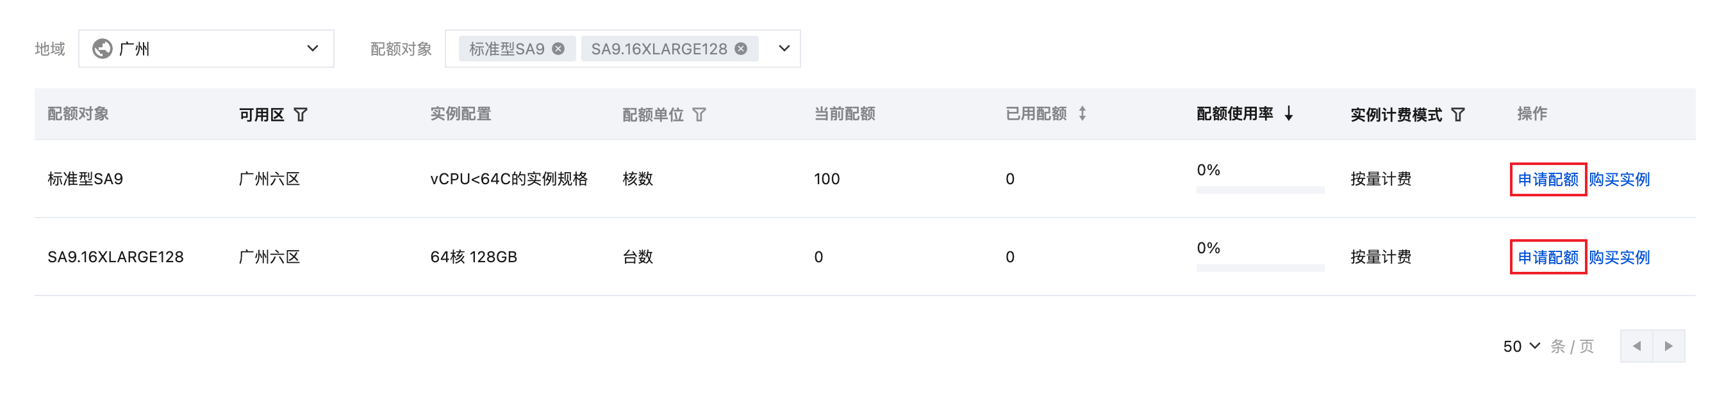Click 购买实例 for SA9.16XLARGE128
The height and width of the screenshot is (394, 1724).
pyautogui.click(x=1619, y=258)
